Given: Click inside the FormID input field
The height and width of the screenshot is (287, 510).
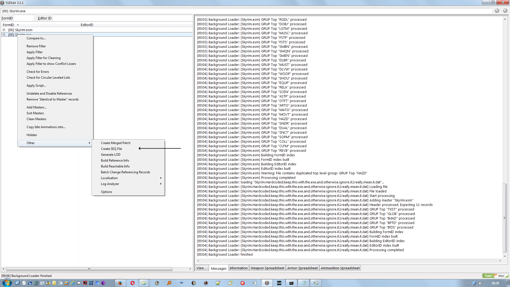Looking at the screenshot, I should 24,18.
